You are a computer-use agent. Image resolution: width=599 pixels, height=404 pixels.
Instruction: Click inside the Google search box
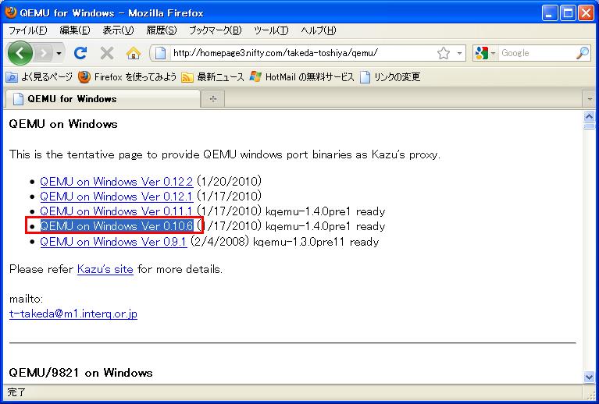(537, 53)
